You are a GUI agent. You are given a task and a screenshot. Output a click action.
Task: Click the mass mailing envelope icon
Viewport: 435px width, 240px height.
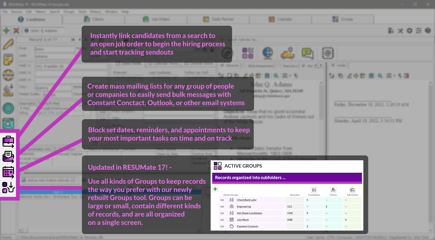pos(8,157)
